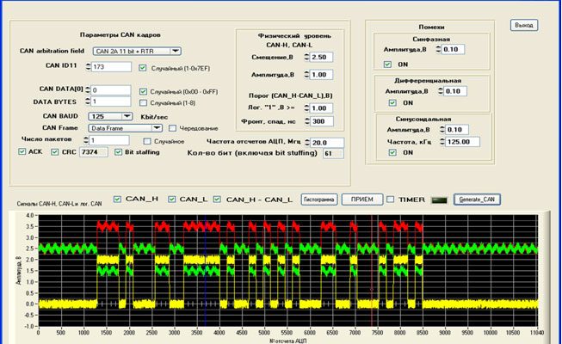This screenshot has width=562, height=344.
Task: Toggle the ACK checkbox
Action: coord(23,151)
